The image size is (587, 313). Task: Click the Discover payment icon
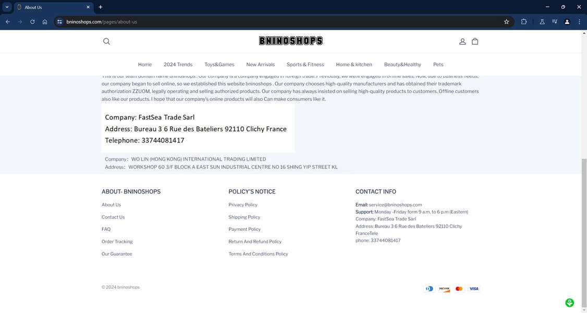(x=444, y=289)
